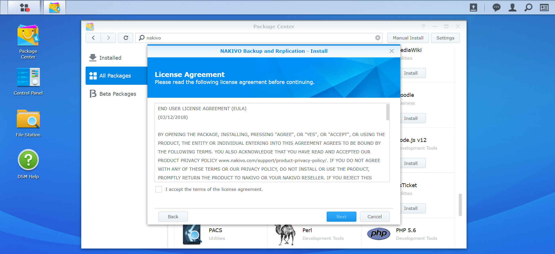
Task: Click Next in the install wizard
Action: [341, 217]
